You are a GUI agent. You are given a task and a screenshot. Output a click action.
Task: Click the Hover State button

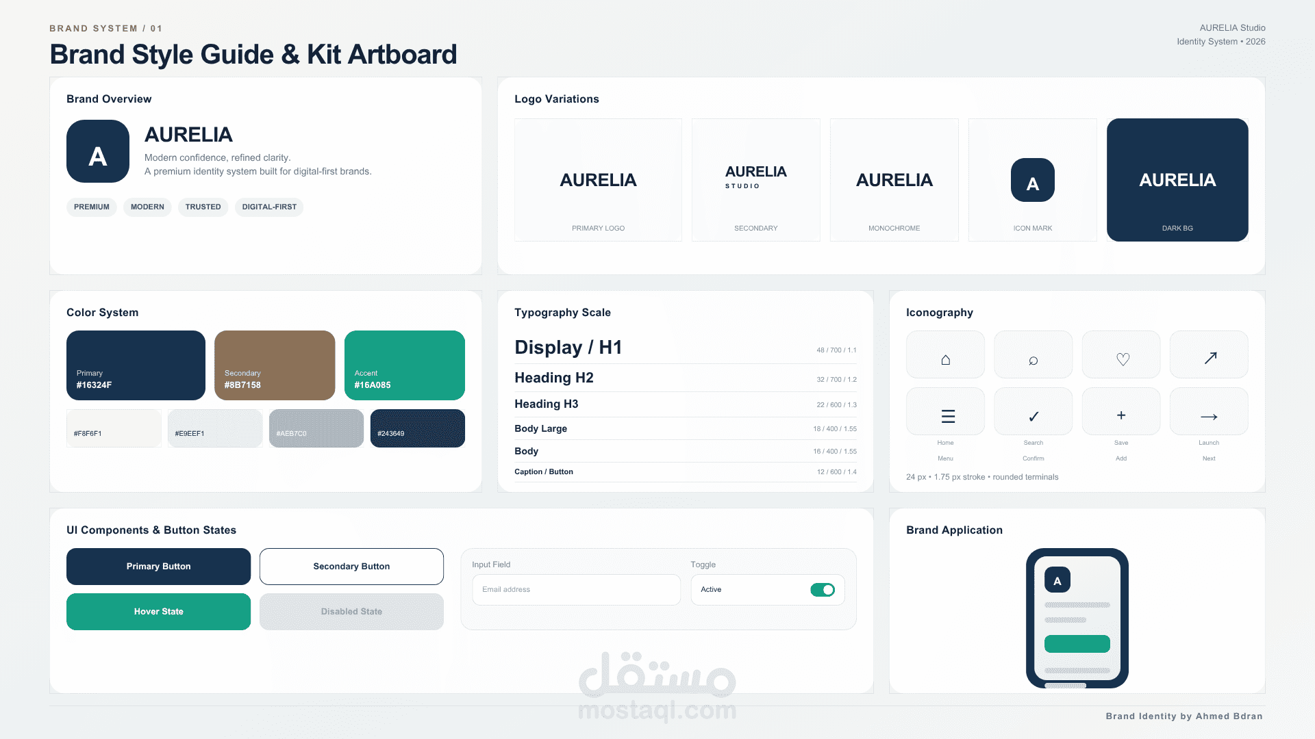pos(158,612)
